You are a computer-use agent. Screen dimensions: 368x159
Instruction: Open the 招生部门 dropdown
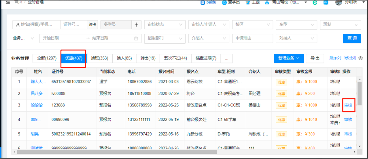click(165, 38)
